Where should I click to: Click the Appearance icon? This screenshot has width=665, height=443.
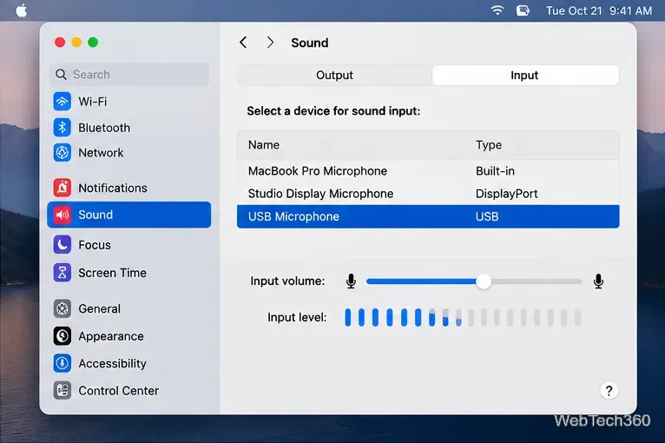point(63,336)
